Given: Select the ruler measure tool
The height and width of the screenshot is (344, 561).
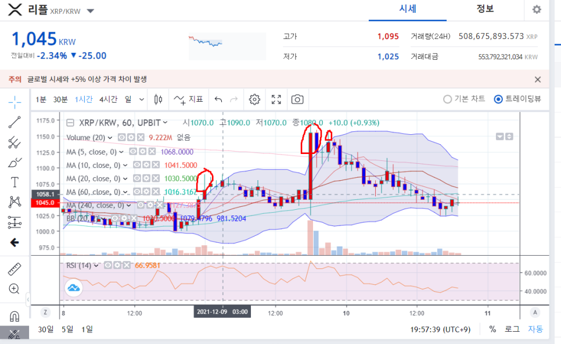Looking at the screenshot, I should tap(15, 269).
